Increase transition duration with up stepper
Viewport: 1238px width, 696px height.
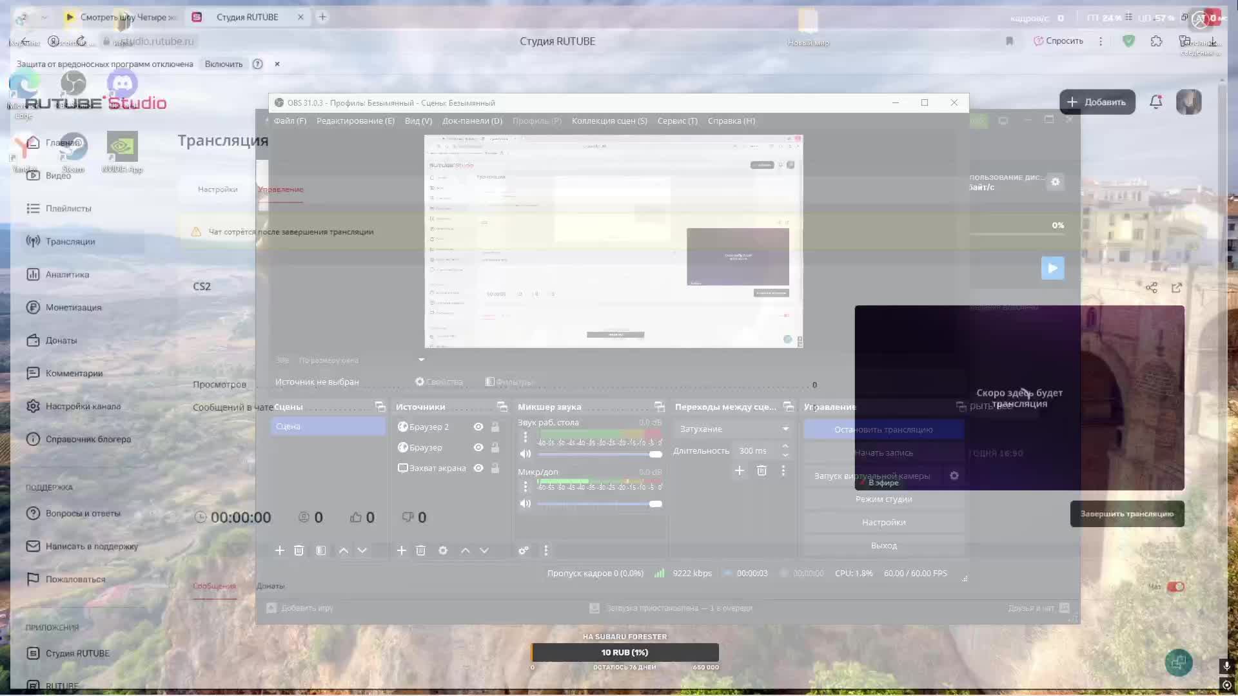785,446
